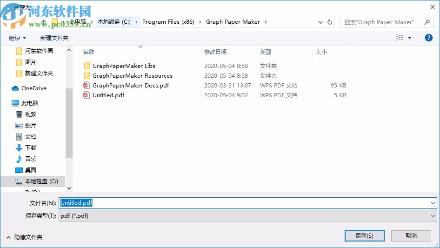Click the GraphPaperMaker Libs folder icon
The width and height of the screenshot is (440, 248).
pos(87,66)
